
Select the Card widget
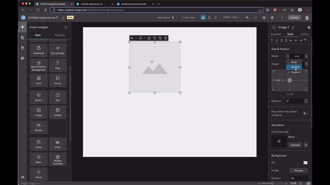[39, 80]
